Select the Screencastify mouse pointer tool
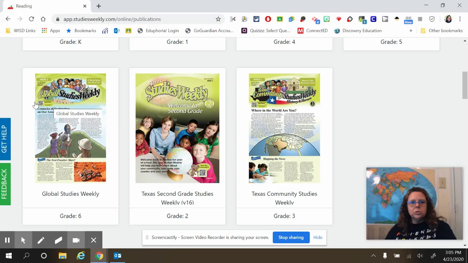468x263 pixels. [23, 240]
